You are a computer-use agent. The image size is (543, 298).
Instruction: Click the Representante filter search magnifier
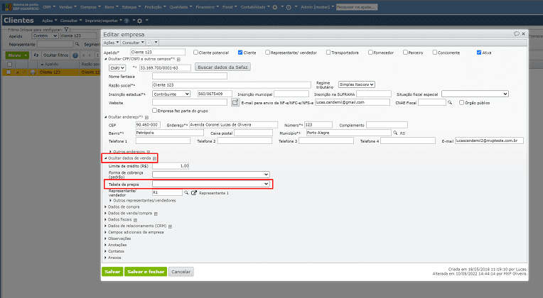coord(77,44)
